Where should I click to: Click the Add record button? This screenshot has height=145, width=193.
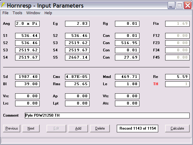78,128
